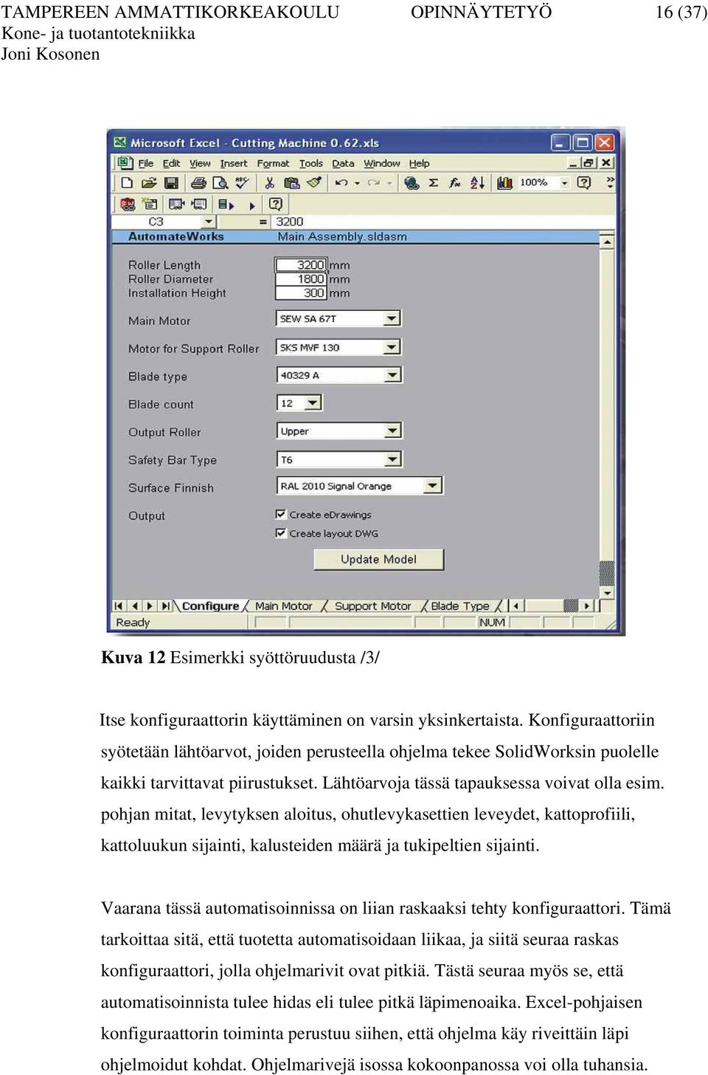Click the help icon in second toolbar
Screen dimensions: 708x1075
coord(276,204)
